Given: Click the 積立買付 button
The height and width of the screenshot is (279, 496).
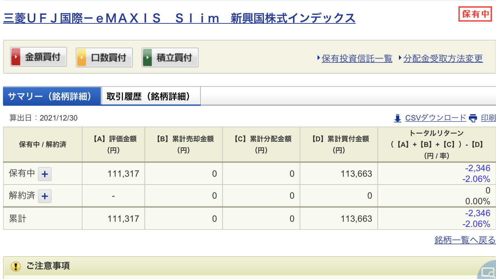Looking at the screenshot, I should point(170,57).
